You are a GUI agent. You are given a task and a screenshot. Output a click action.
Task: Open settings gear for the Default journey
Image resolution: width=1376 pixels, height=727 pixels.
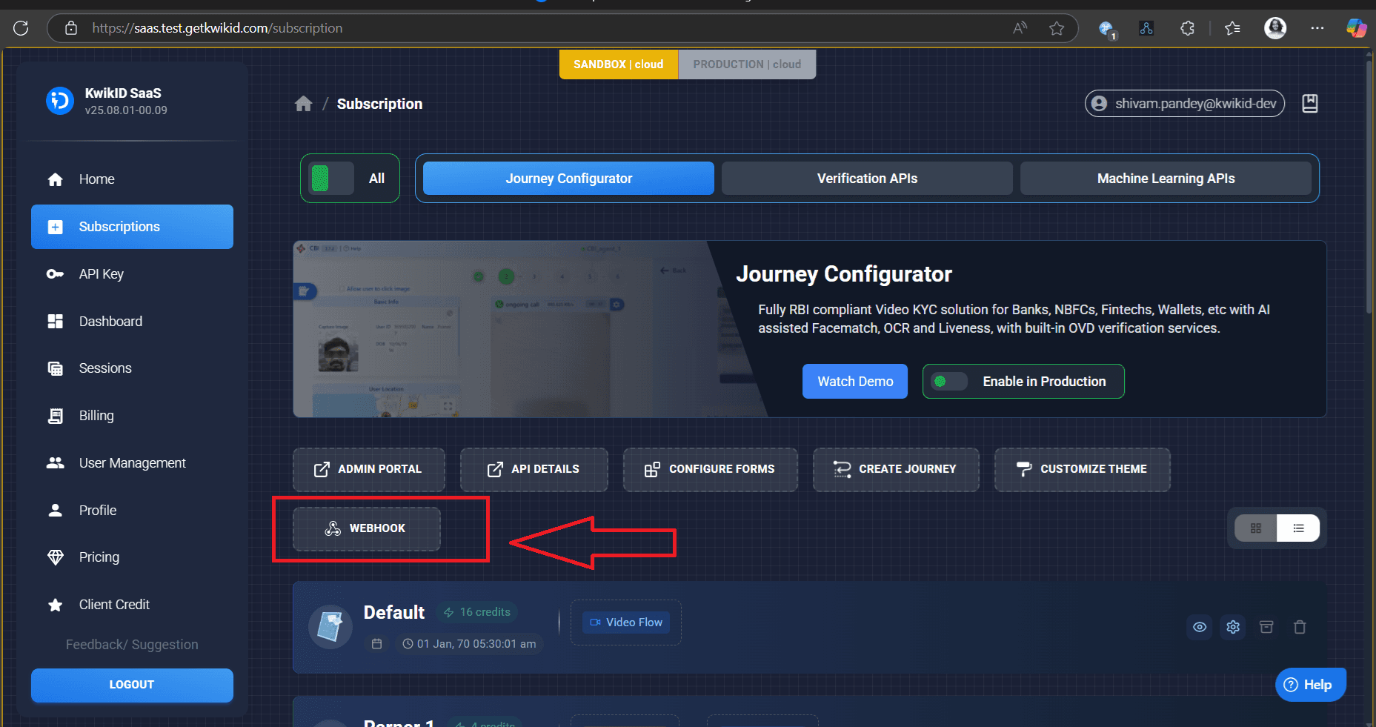tap(1233, 627)
